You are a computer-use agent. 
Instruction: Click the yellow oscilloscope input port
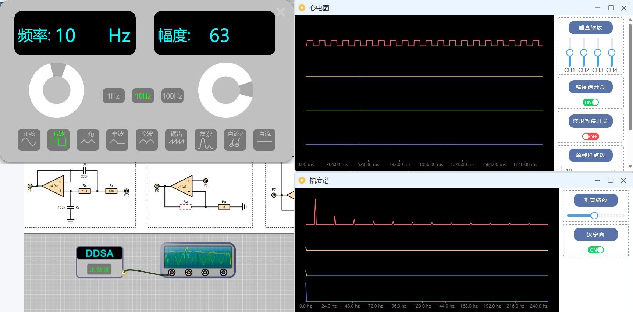(x=189, y=272)
